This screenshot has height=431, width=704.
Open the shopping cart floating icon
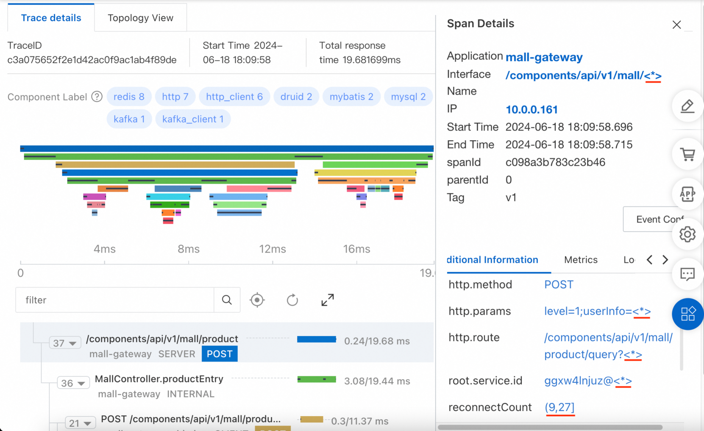coord(687,154)
